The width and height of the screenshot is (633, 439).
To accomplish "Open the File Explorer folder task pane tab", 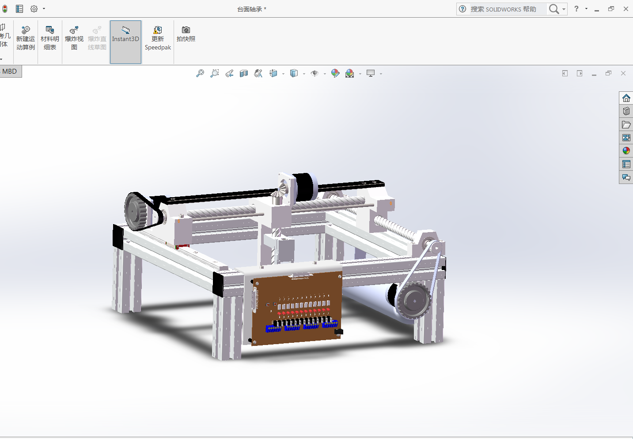I will (626, 124).
